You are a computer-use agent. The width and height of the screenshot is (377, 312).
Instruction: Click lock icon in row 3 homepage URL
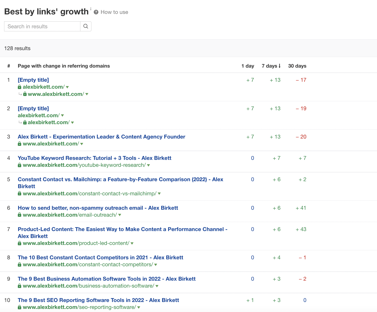[20, 144]
